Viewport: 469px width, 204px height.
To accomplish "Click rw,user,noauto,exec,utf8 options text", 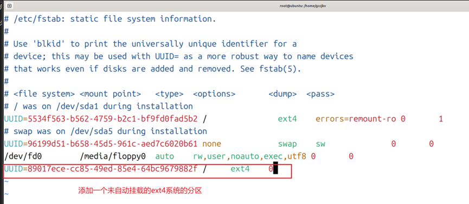I will pyautogui.click(x=250, y=156).
